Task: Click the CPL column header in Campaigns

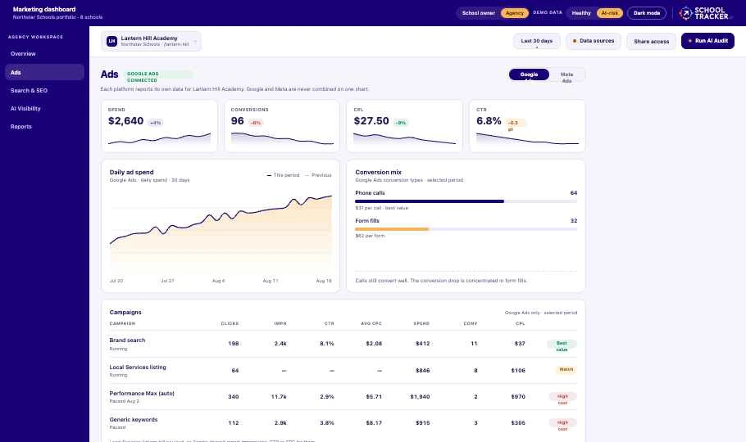Action: tap(520, 323)
